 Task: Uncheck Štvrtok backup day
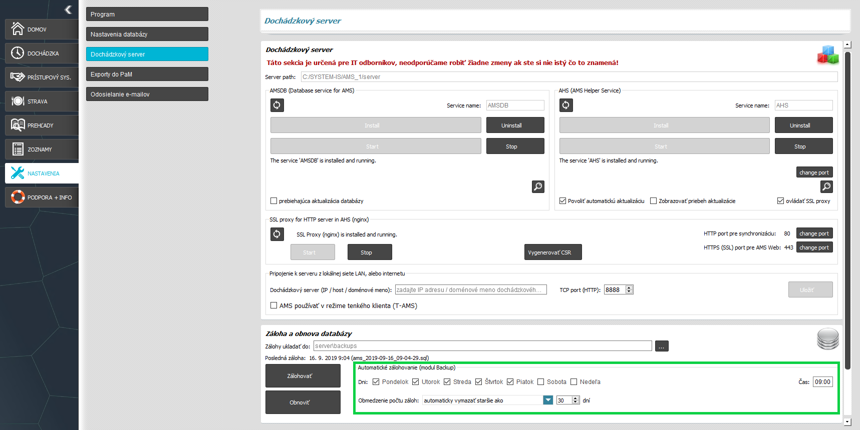[x=478, y=382]
